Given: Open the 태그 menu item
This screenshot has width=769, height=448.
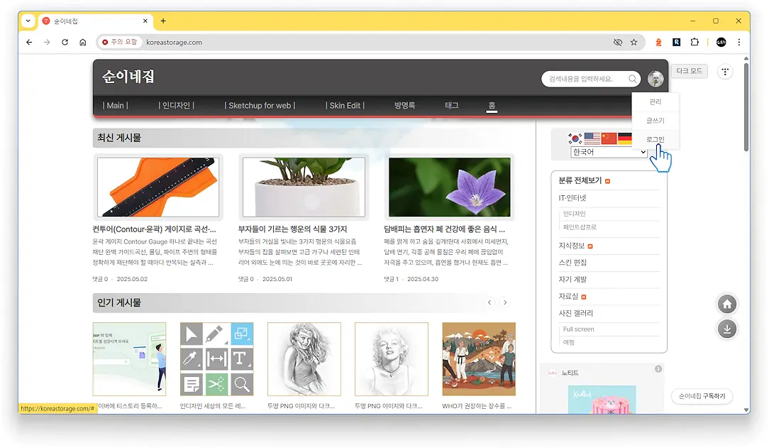Looking at the screenshot, I should coord(452,104).
